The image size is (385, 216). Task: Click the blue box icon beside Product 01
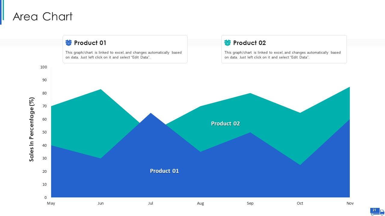69,43
